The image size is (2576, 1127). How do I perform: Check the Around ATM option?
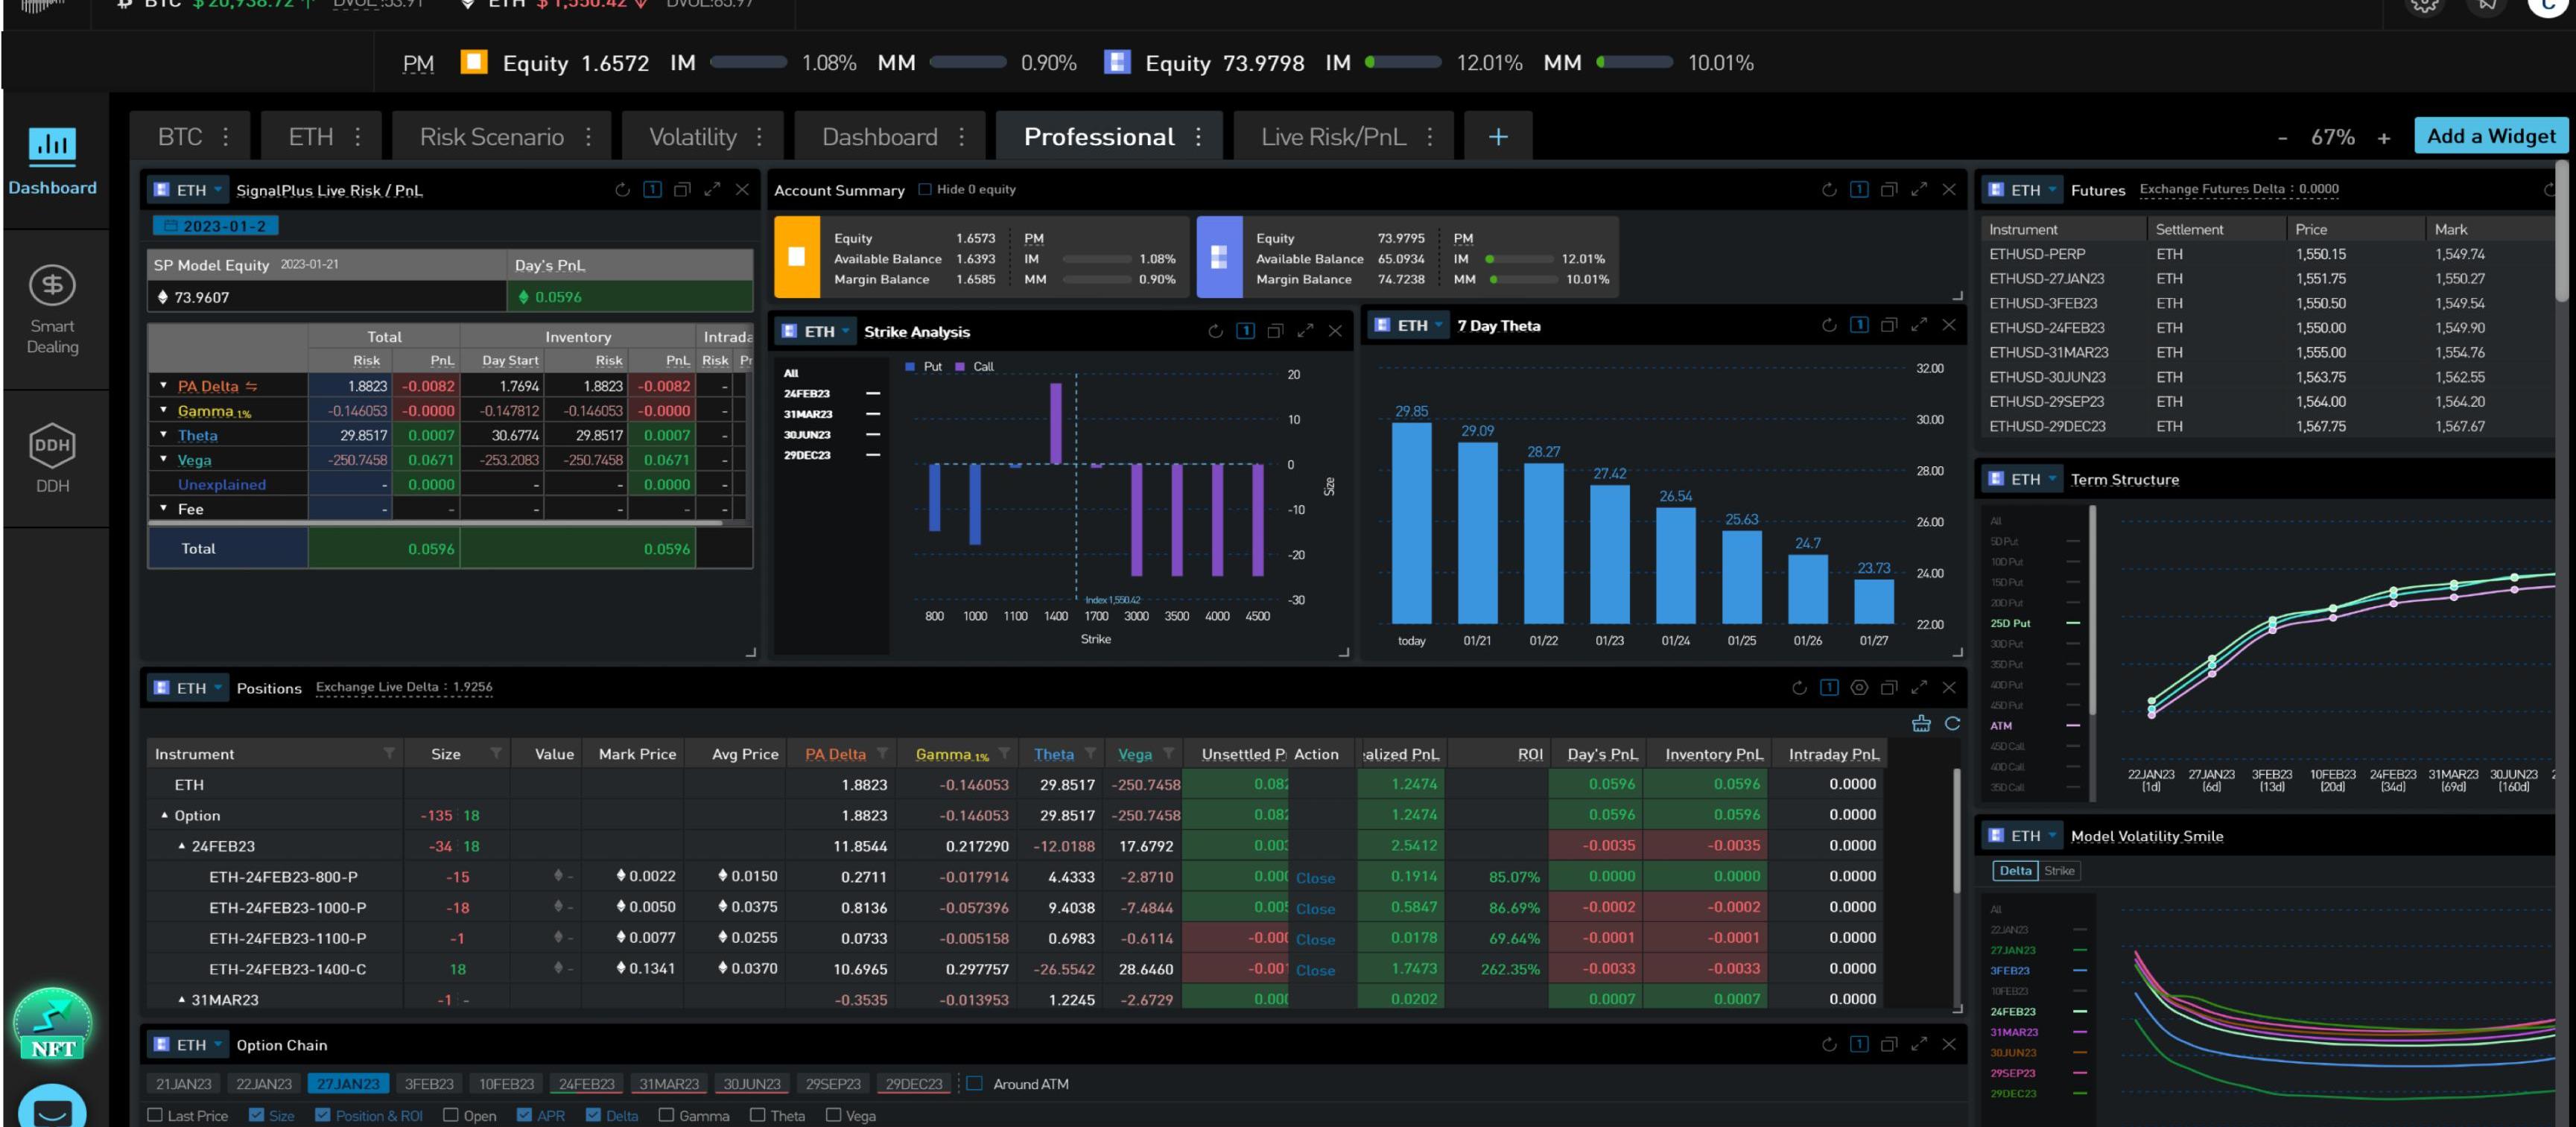point(975,1084)
